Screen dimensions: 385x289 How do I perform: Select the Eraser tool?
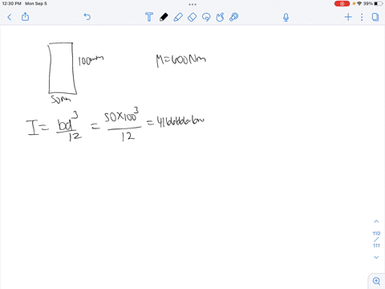[x=192, y=17]
